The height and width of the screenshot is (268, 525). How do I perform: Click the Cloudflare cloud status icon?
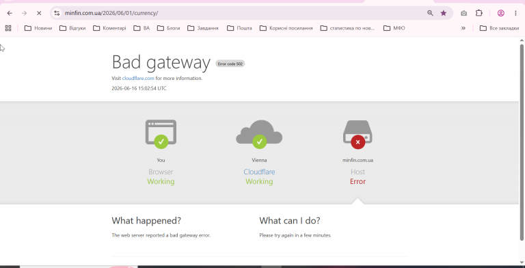(259, 134)
